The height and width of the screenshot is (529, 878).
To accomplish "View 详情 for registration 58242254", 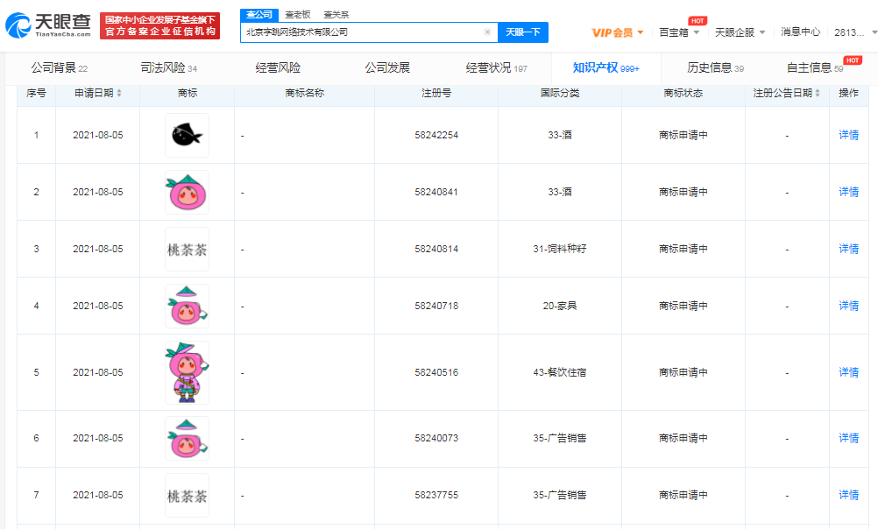I will pos(848,135).
